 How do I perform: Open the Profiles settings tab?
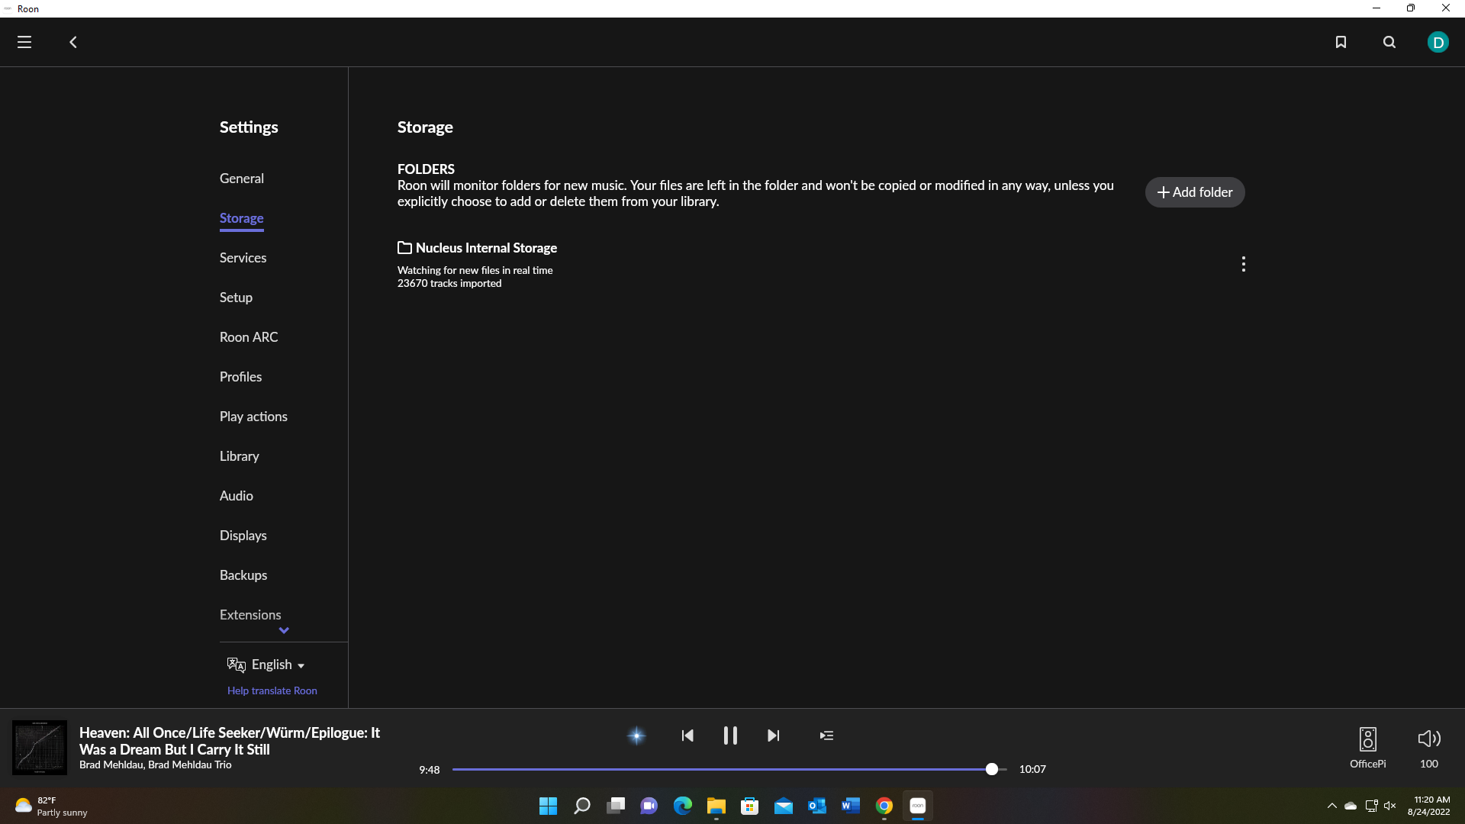240,377
